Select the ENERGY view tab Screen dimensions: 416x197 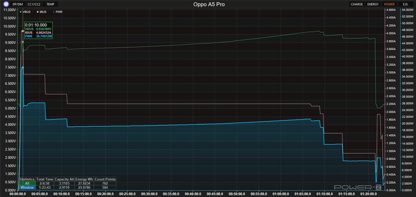coord(373,4)
